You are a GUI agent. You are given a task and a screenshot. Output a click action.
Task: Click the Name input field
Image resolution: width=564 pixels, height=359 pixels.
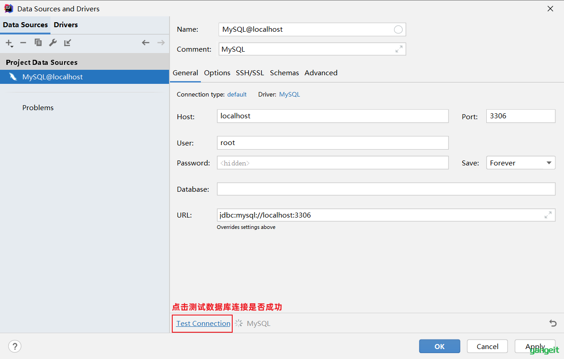(x=312, y=29)
